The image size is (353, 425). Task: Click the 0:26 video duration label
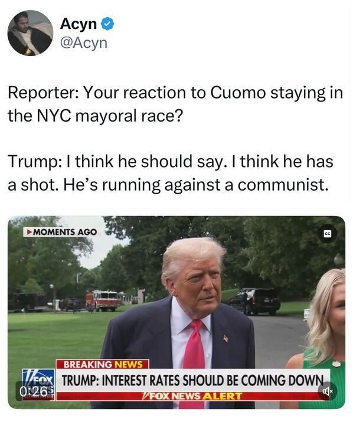34,391
